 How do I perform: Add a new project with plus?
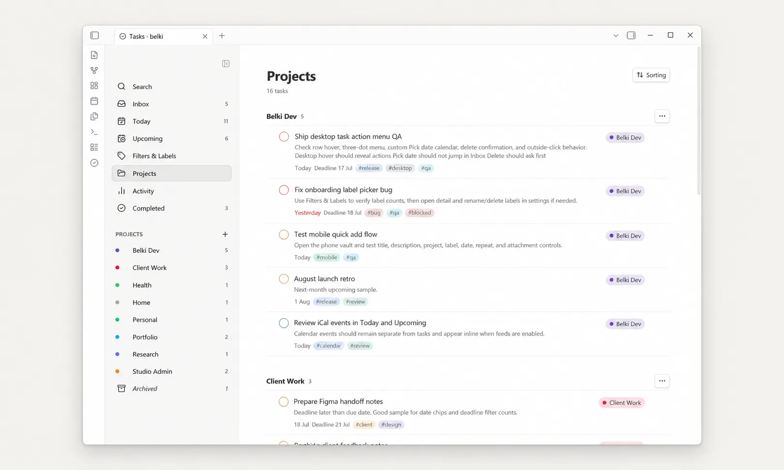tap(225, 234)
